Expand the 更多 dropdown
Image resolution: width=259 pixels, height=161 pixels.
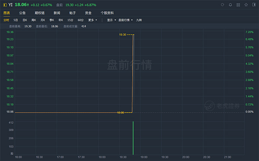click(x=92, y=20)
